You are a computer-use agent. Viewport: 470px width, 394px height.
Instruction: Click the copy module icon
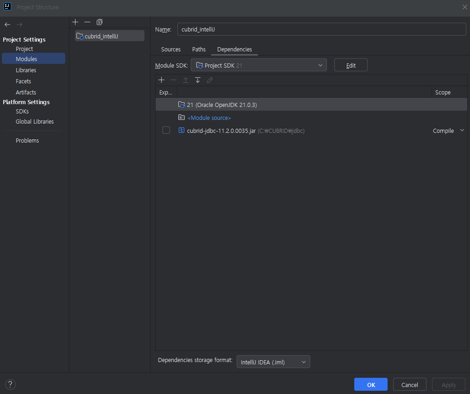[99, 22]
